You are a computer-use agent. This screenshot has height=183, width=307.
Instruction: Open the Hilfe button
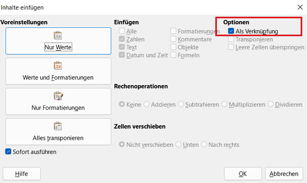21,174
